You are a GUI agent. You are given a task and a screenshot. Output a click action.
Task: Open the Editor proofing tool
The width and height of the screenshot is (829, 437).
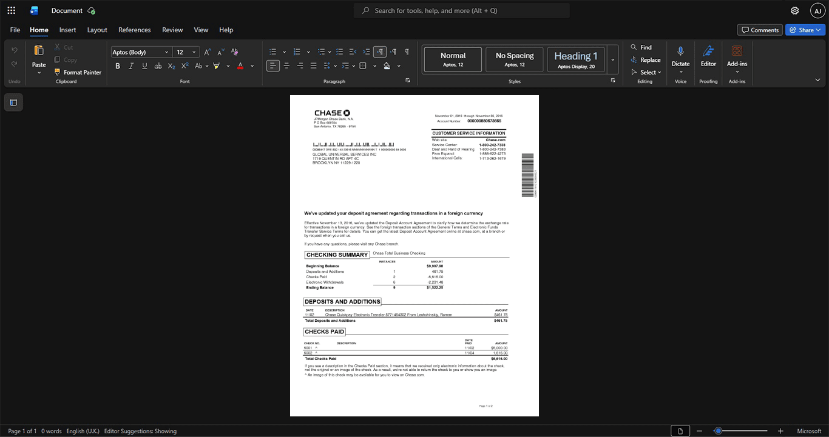708,52
